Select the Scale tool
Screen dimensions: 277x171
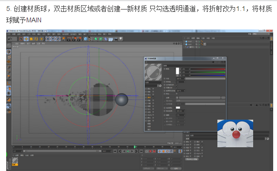coord(31,39)
